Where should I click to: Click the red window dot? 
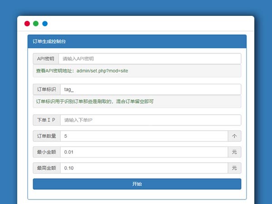[27, 24]
